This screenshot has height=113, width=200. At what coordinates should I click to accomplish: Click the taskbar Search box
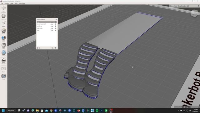pyautogui.click(x=11, y=110)
